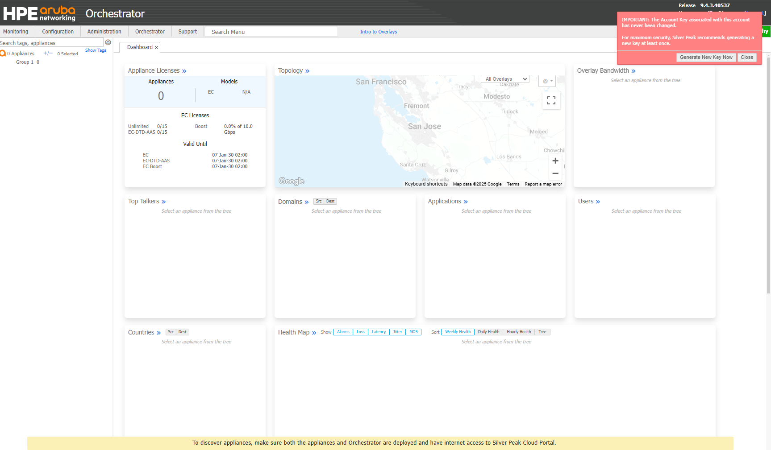Toggle Jitter in Health Map Show options
The height and width of the screenshot is (450, 771).
tap(398, 332)
